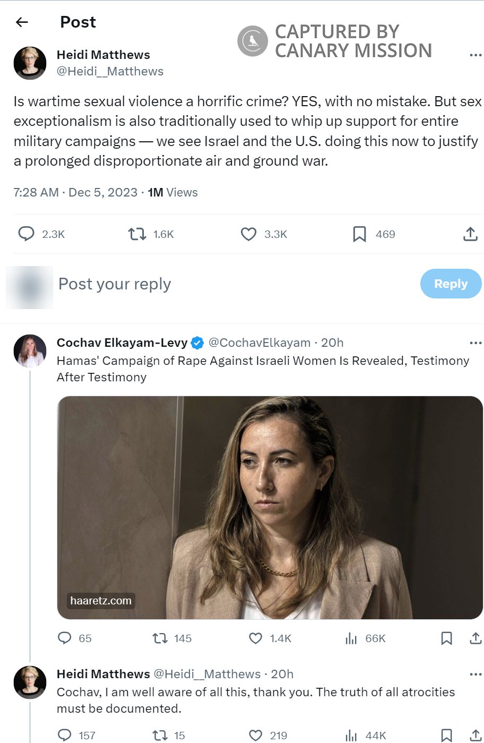Open more options on the main post

(476, 55)
